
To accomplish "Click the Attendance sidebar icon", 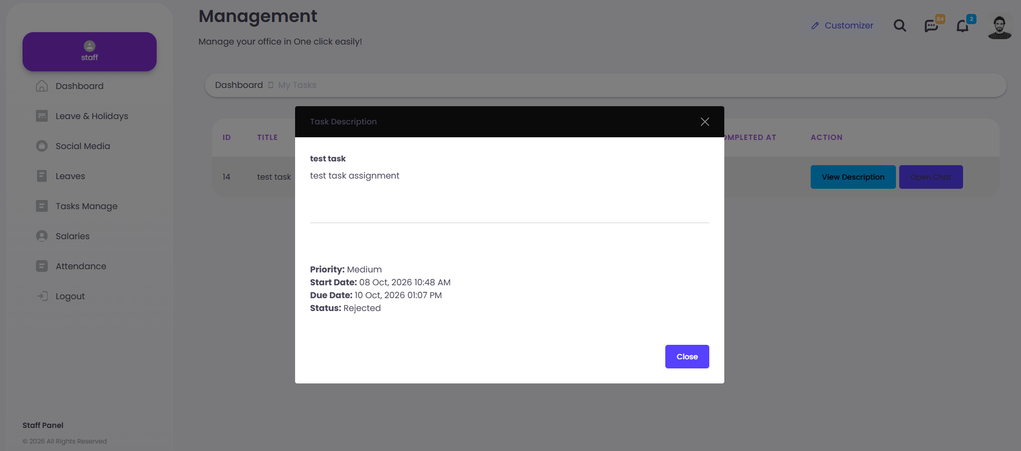I will [x=42, y=266].
